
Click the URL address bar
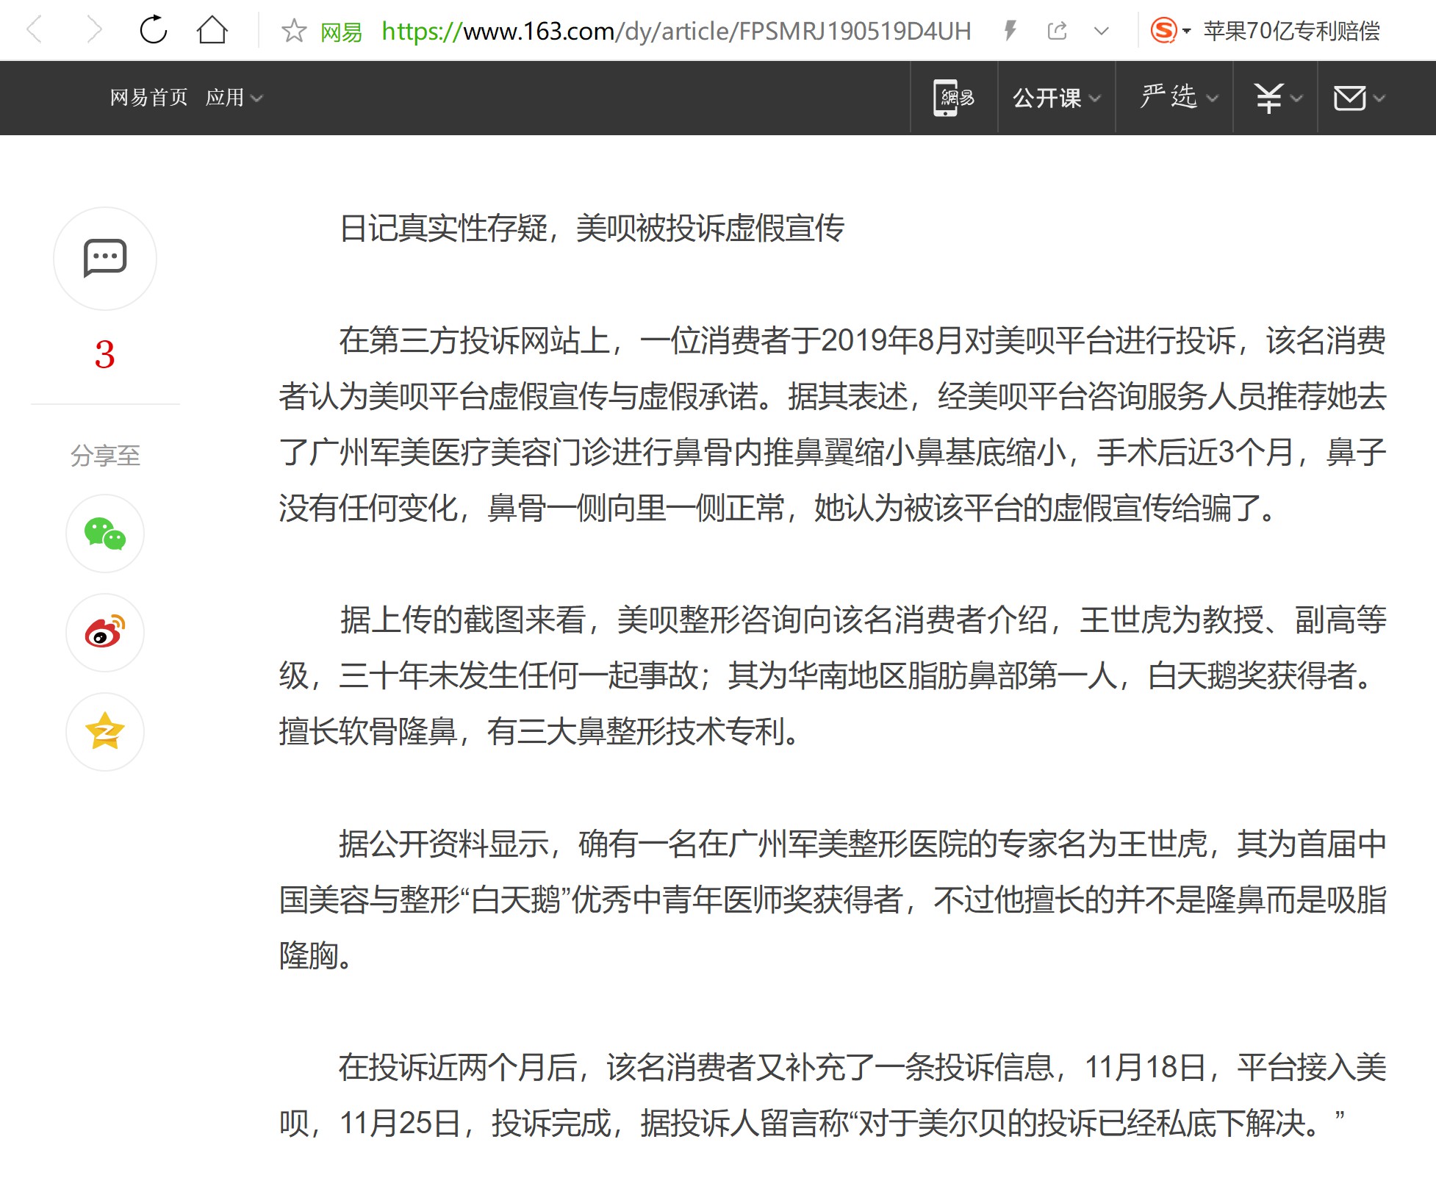click(x=676, y=31)
